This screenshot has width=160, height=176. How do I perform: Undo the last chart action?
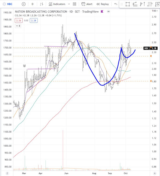116,4
